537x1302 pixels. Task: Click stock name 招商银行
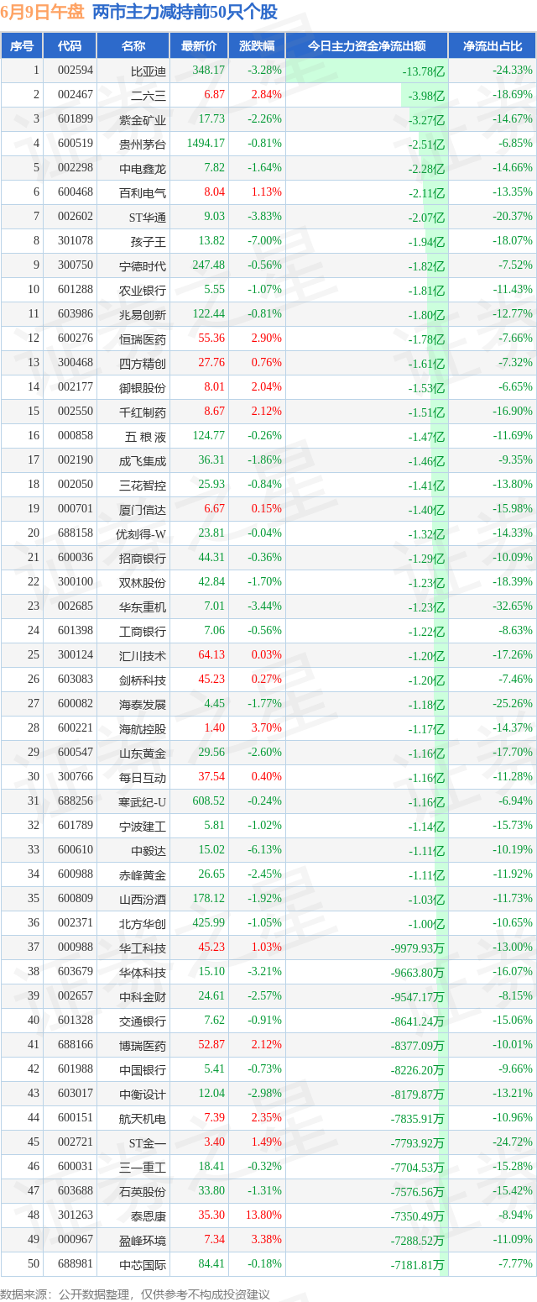click(143, 558)
